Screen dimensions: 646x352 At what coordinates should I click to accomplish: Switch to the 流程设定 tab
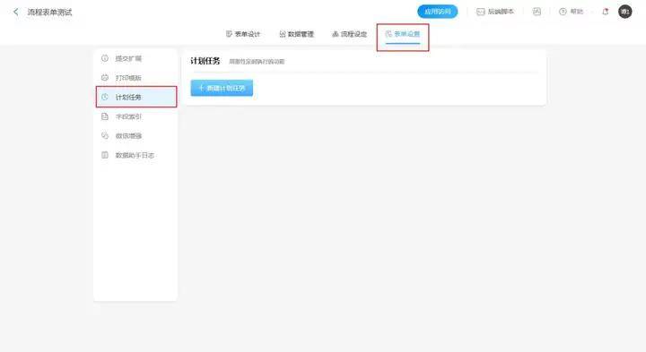click(349, 34)
